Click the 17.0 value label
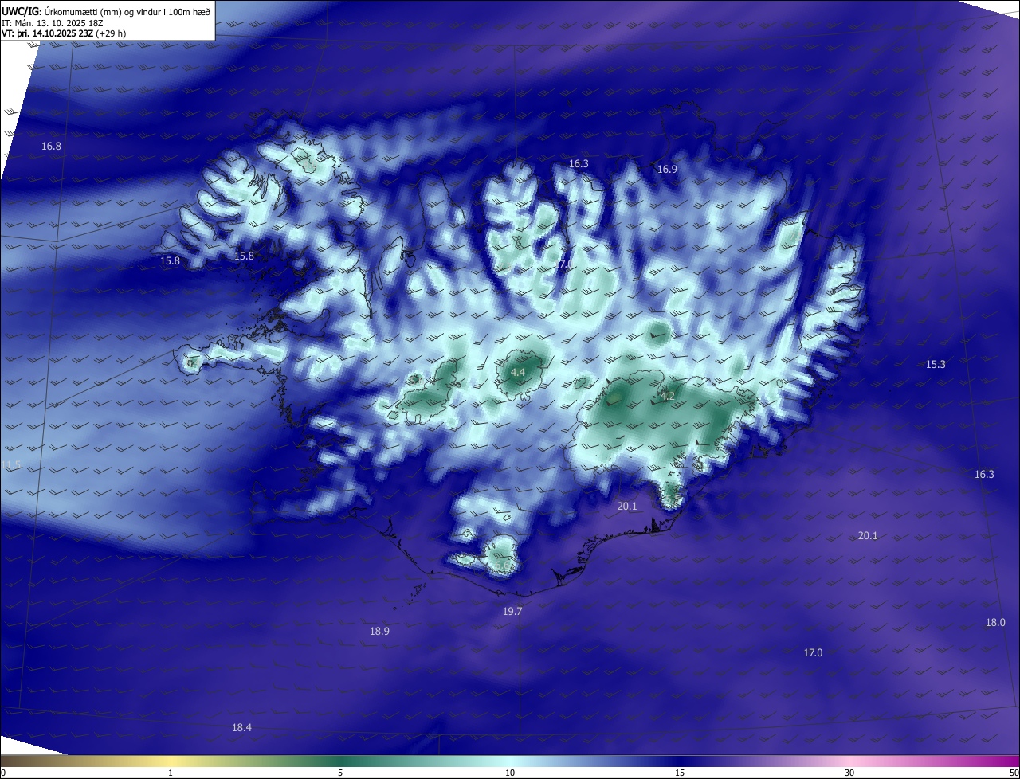This screenshot has height=779, width=1020. 813,653
